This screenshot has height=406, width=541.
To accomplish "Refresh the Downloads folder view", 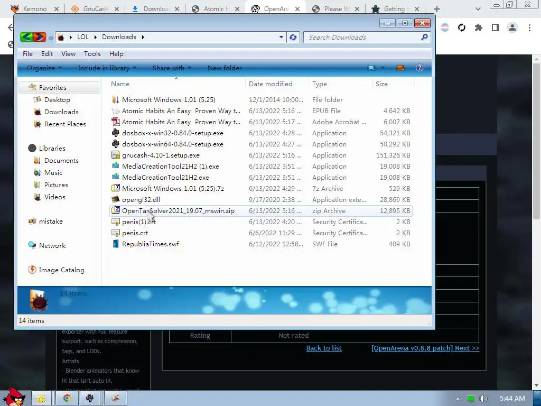I will 293,38.
